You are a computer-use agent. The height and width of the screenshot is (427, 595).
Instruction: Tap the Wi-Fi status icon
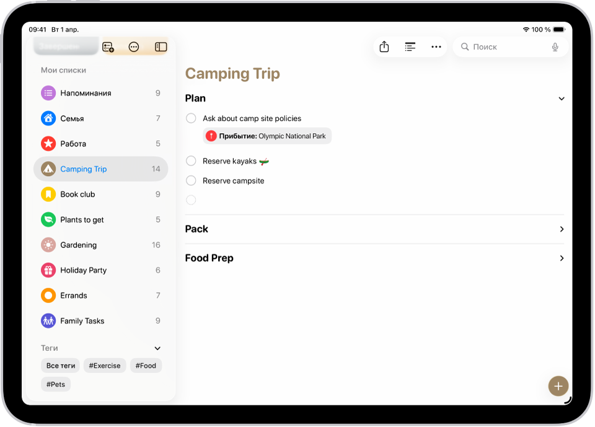526,29
